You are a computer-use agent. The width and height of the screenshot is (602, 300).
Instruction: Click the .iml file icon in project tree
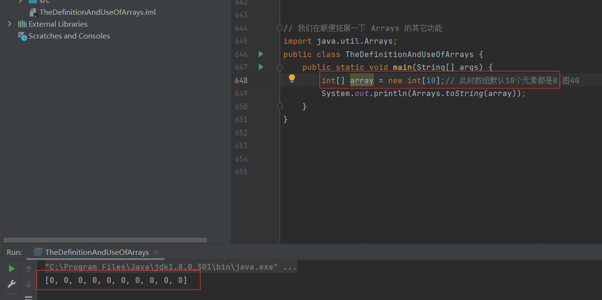[x=33, y=12]
